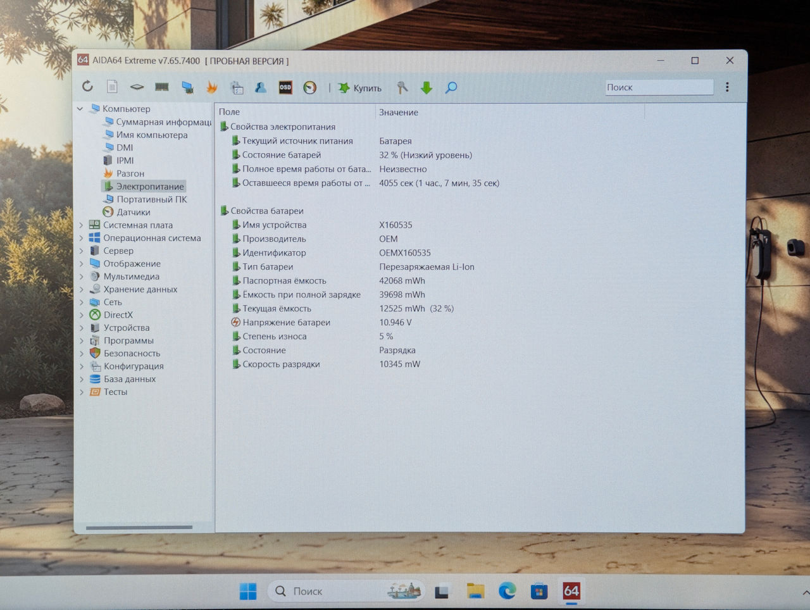Open the checklist toolbar icon beside the flame
The image size is (810, 610).
pyautogui.click(x=237, y=87)
